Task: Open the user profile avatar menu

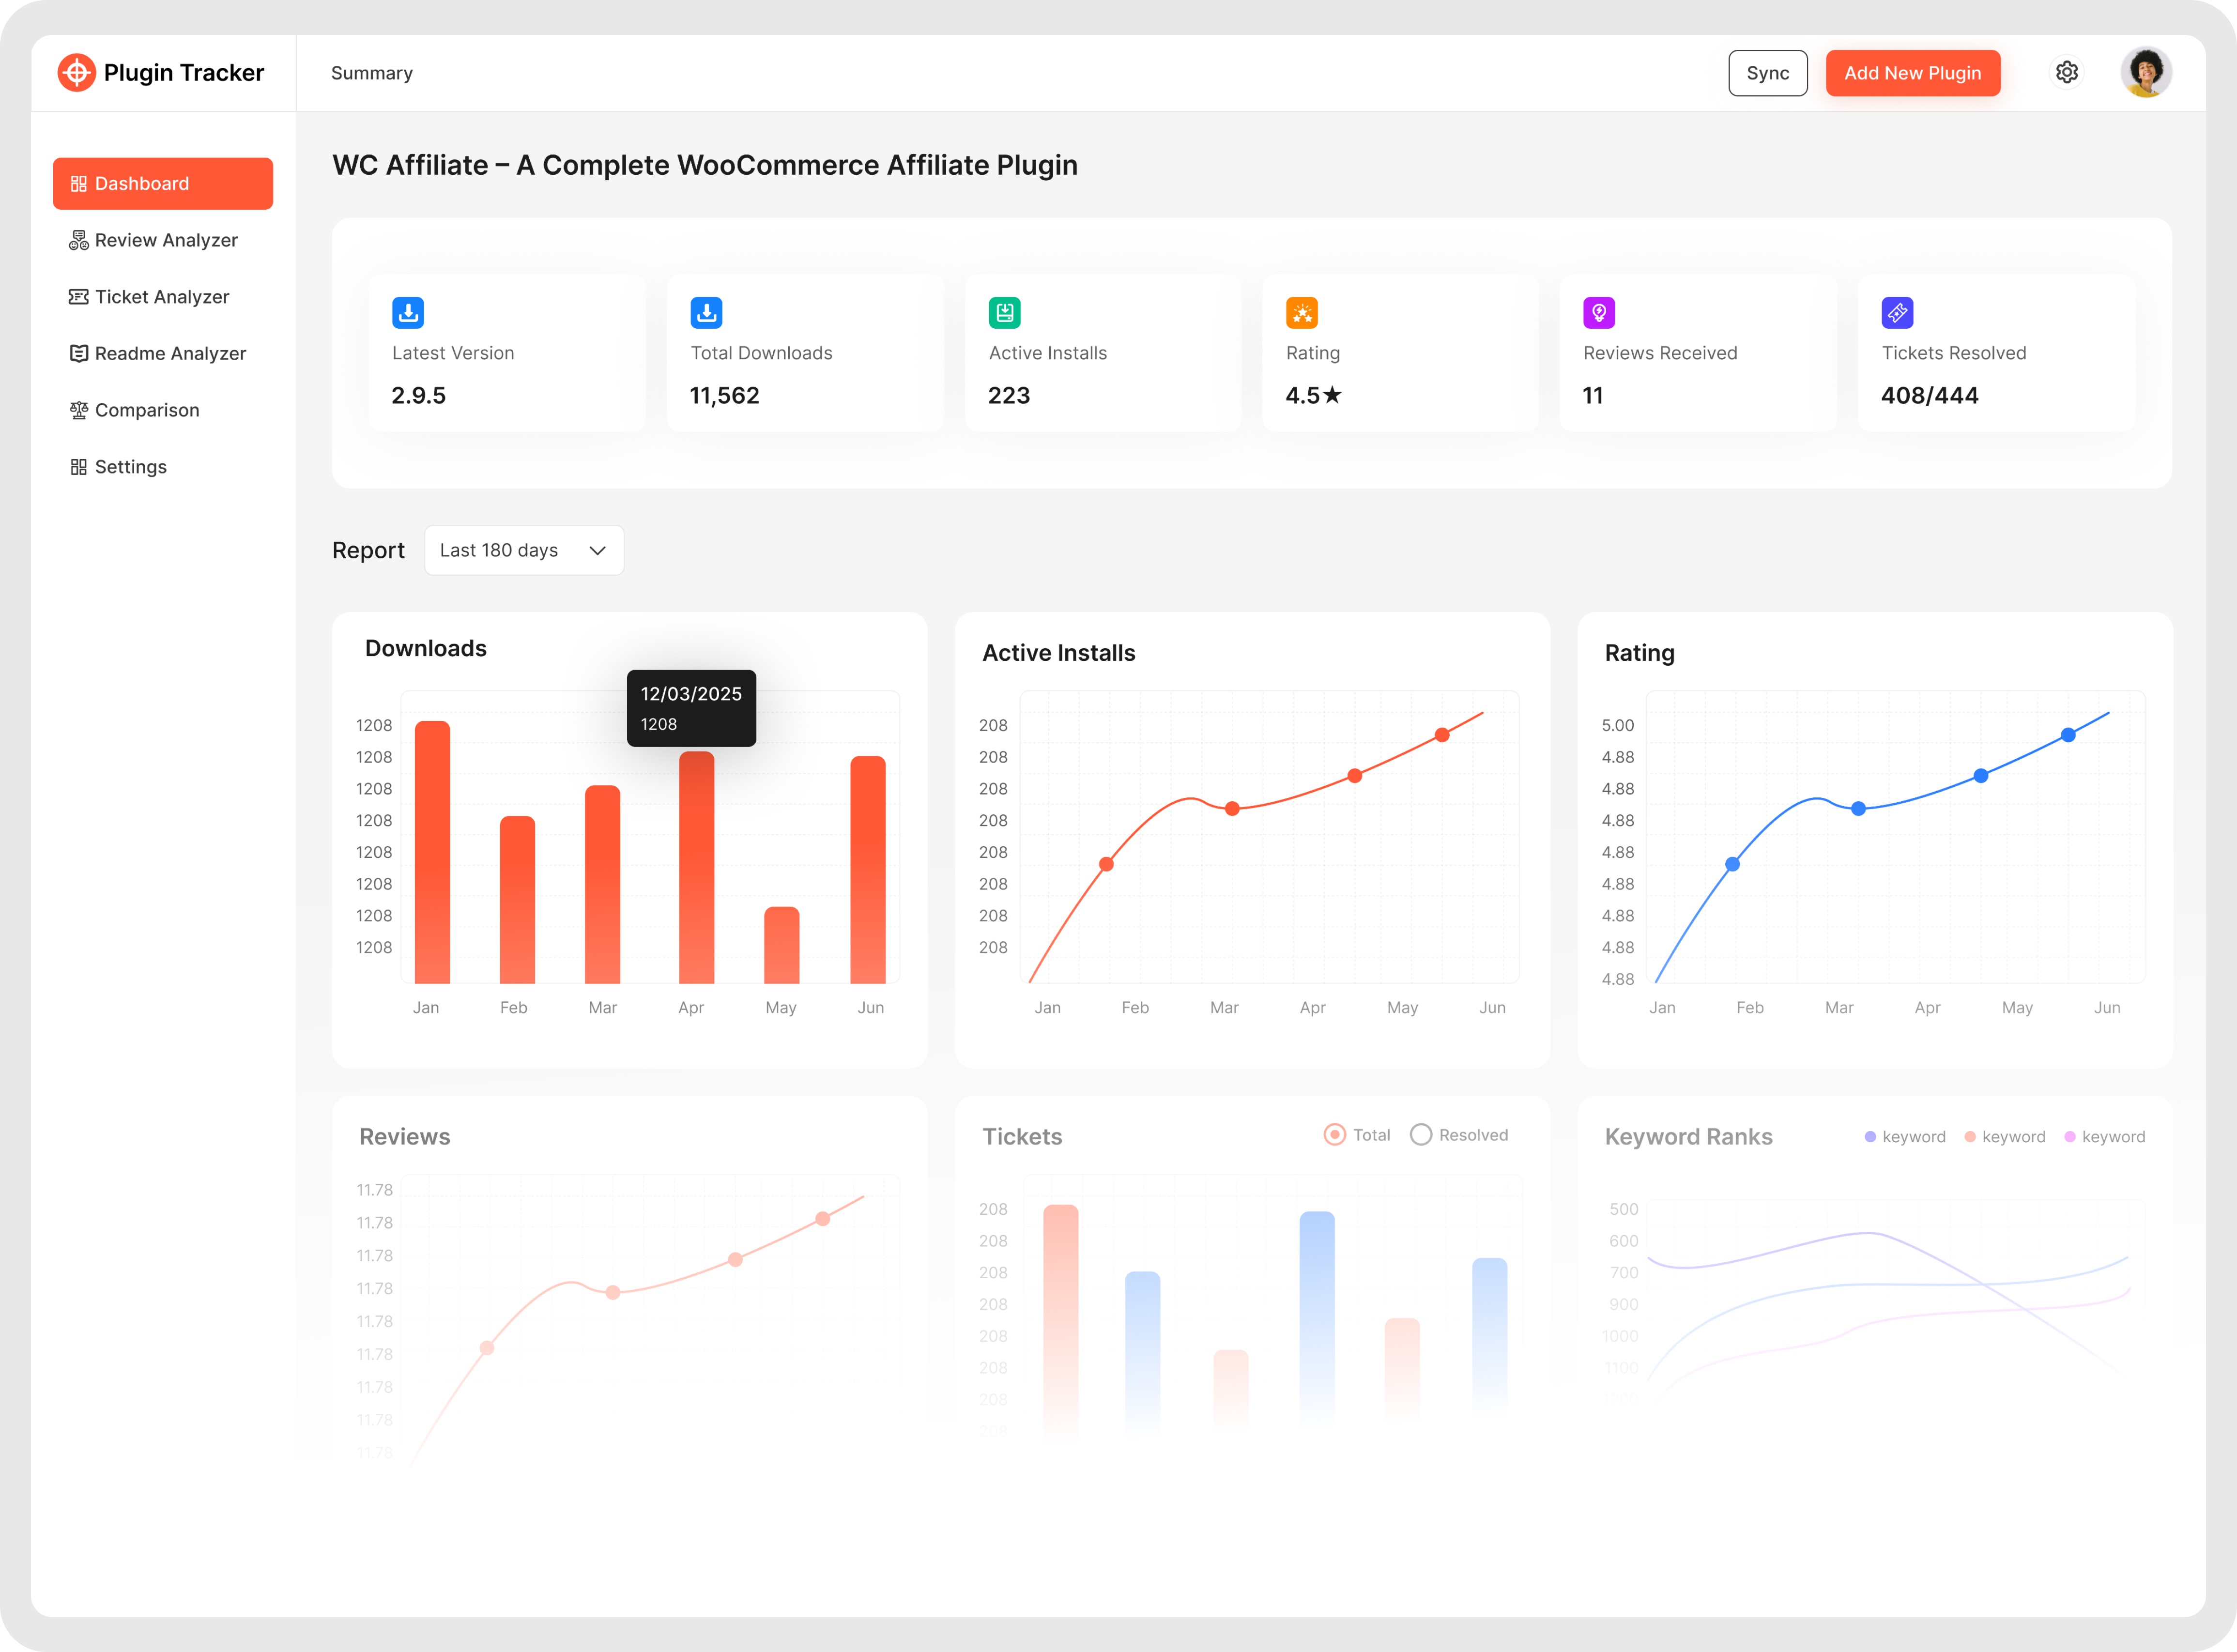Action: click(2145, 72)
